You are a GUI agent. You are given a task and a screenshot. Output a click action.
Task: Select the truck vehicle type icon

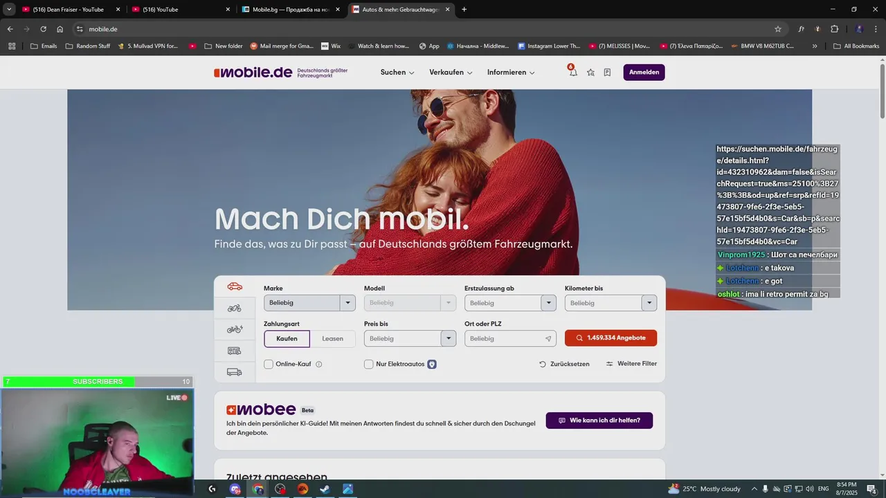[235, 372]
